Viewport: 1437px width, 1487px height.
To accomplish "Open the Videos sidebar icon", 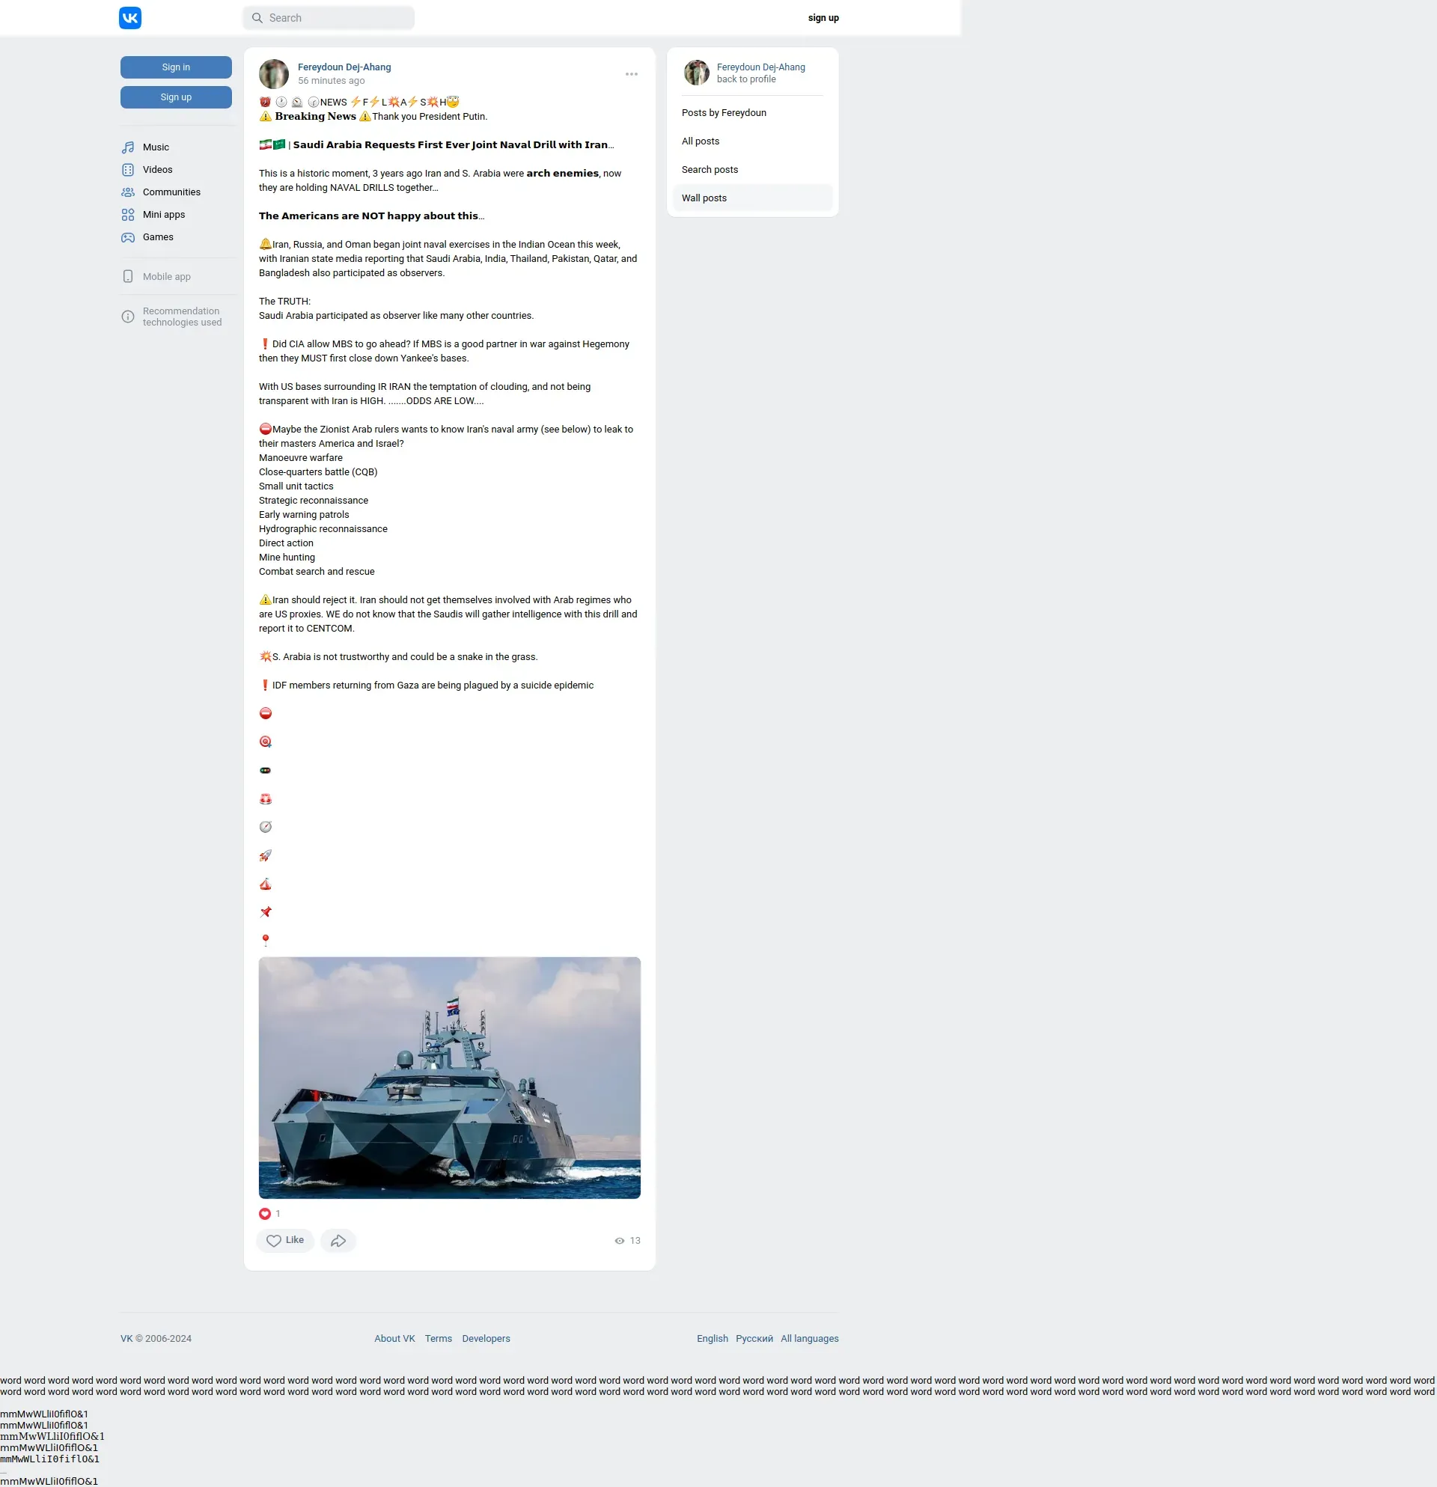I will [x=128, y=170].
